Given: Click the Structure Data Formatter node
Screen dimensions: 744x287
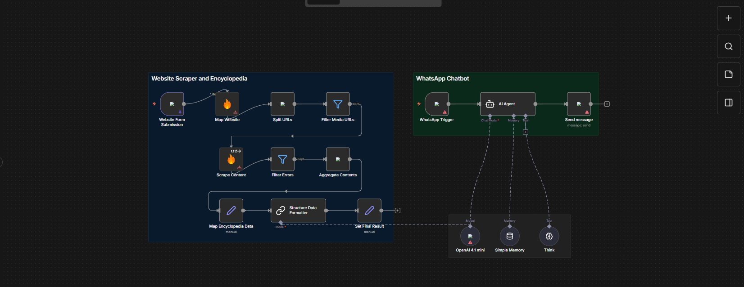Looking at the screenshot, I should (x=298, y=211).
